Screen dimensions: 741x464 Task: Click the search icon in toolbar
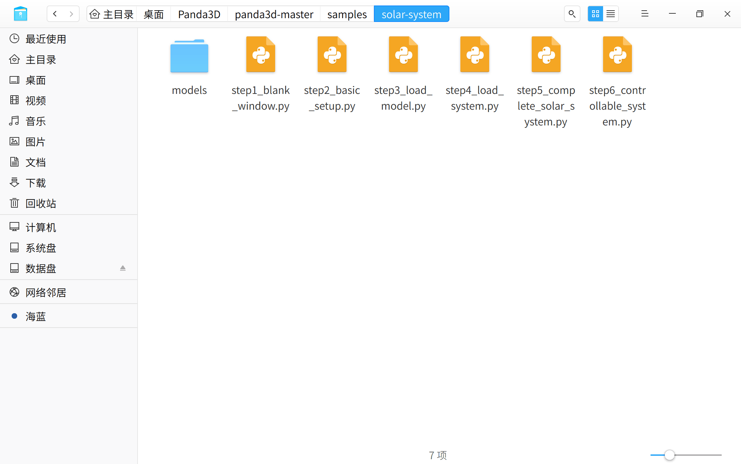tap(572, 14)
